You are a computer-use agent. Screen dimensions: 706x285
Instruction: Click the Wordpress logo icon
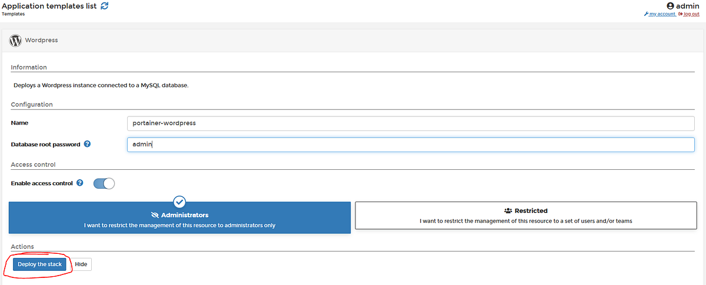16,41
